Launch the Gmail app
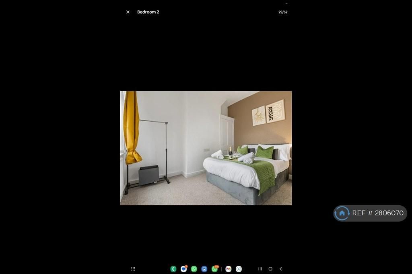The width and height of the screenshot is (412, 274). coord(229,269)
